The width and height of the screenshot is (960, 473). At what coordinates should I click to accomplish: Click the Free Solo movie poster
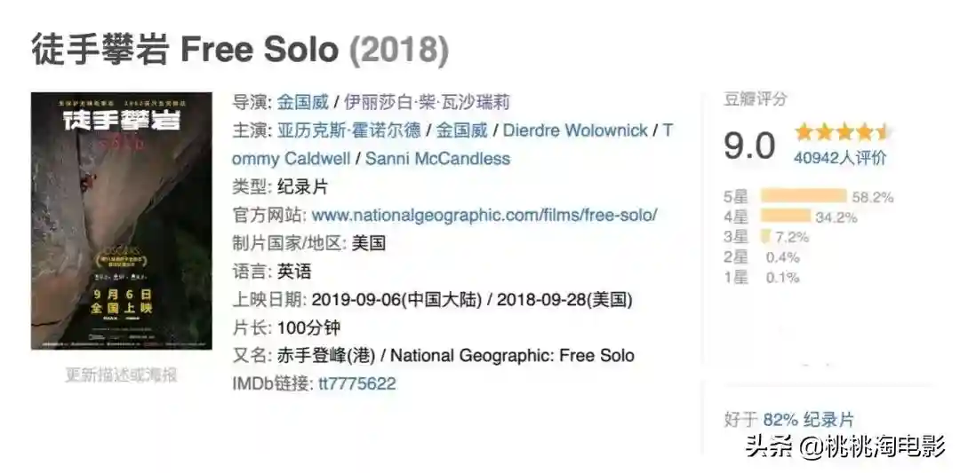(122, 220)
